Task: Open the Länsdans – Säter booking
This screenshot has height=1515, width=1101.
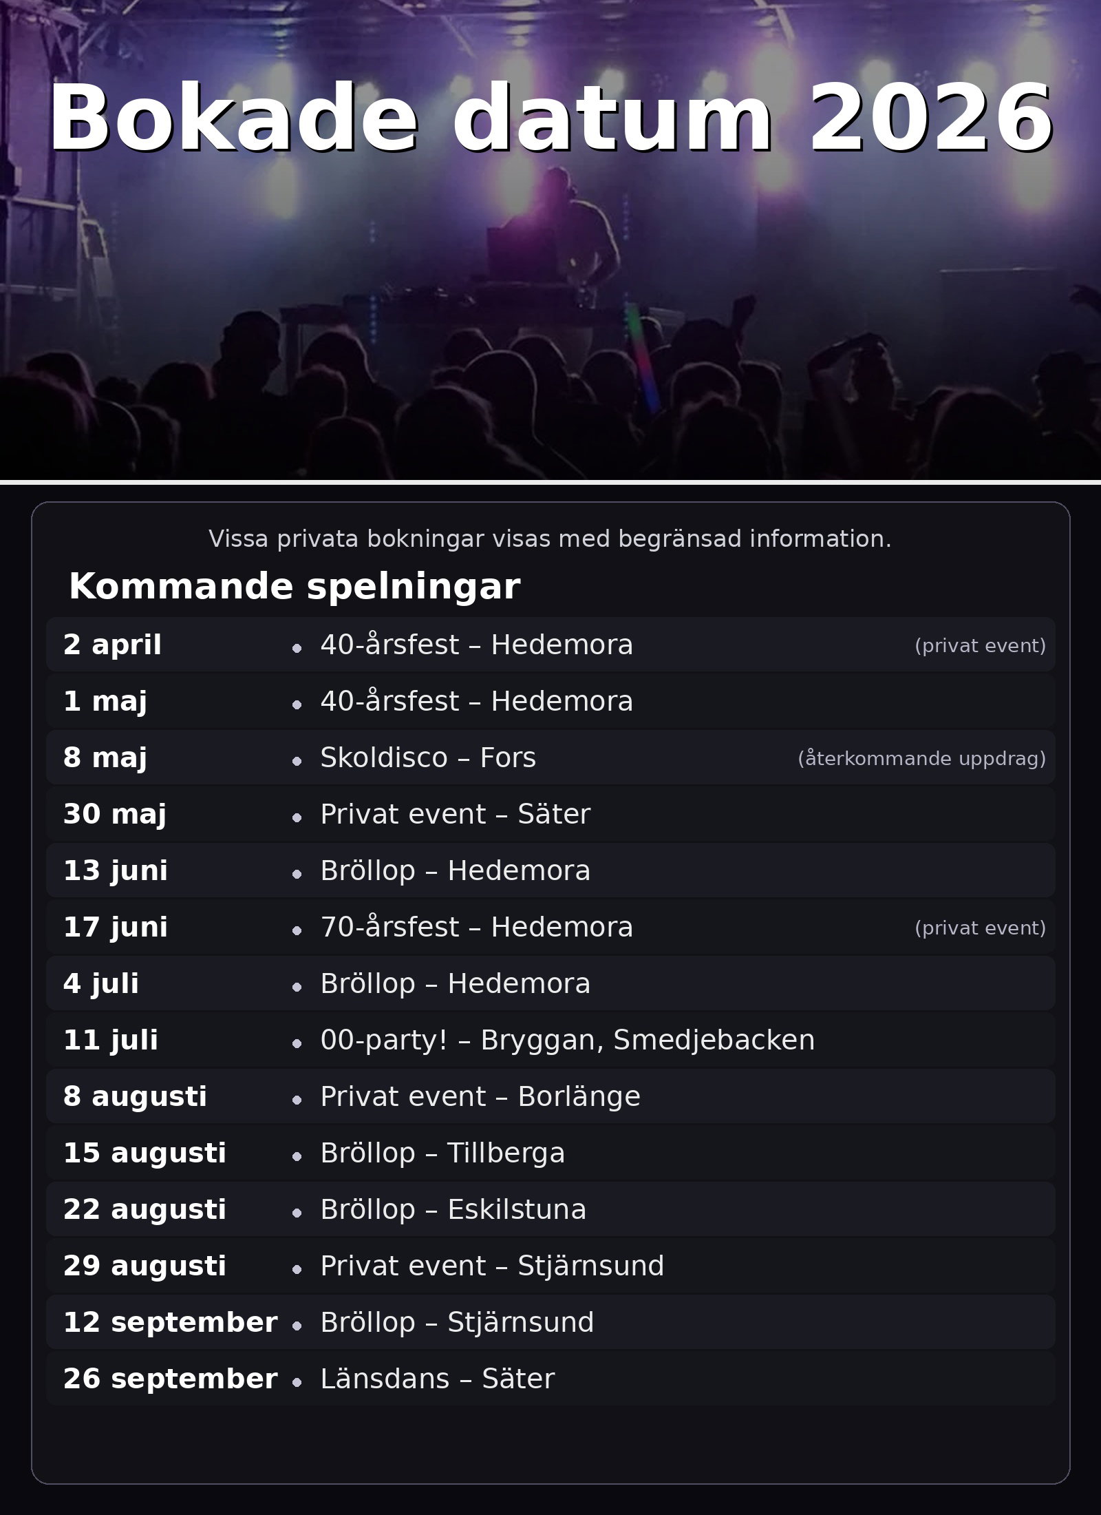Action: click(437, 1379)
